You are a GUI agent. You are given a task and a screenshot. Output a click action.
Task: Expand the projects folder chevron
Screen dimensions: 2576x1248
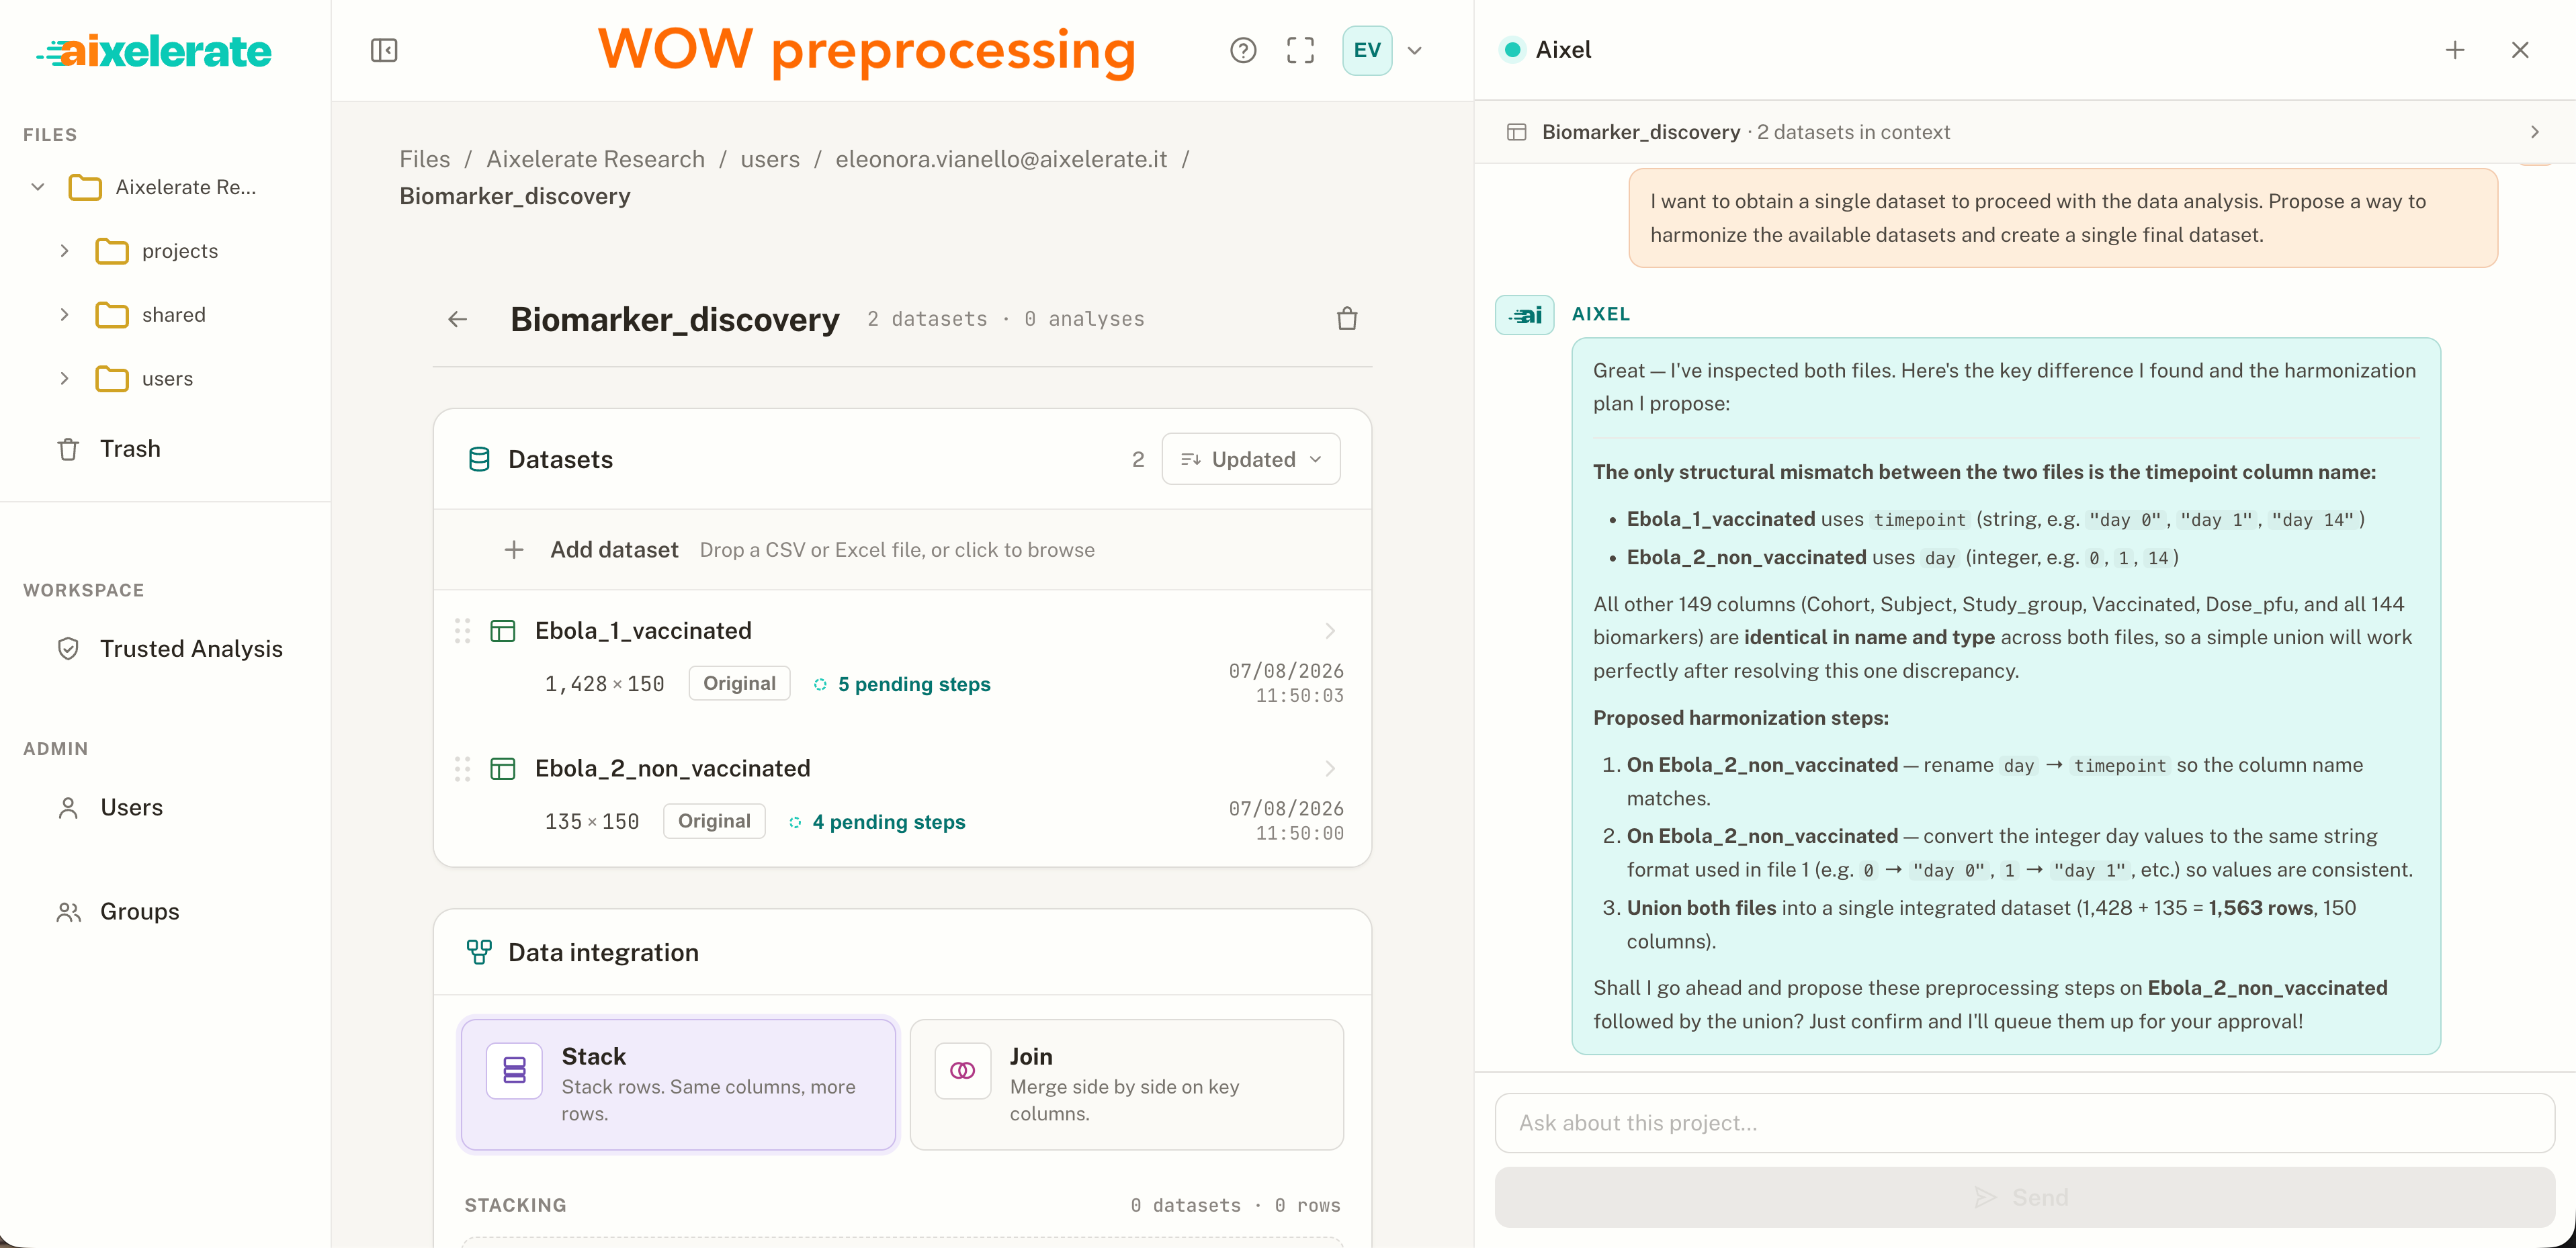point(64,251)
